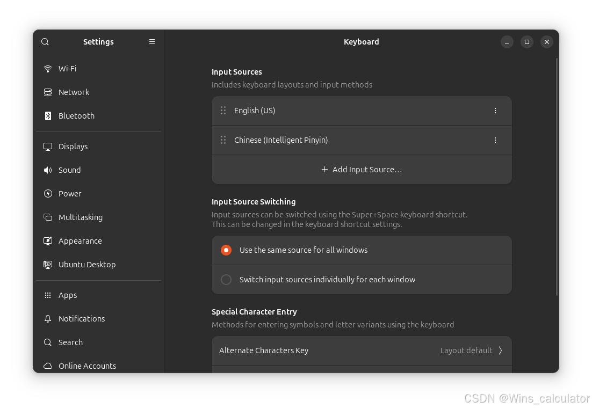Screen dimensions: 592x409
Task: Click the Alternate Characters Key label
Action: pyautogui.click(x=264, y=350)
